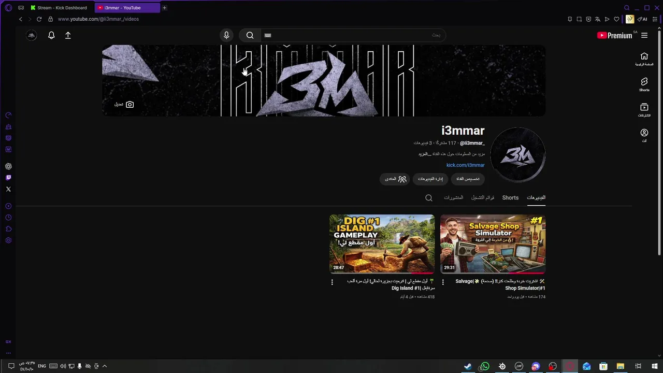The height and width of the screenshot is (373, 663).
Task: Go back to previous page
Action: click(21, 19)
